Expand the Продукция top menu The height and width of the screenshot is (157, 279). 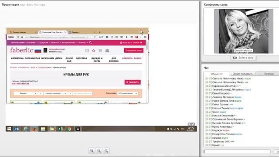tap(44, 43)
